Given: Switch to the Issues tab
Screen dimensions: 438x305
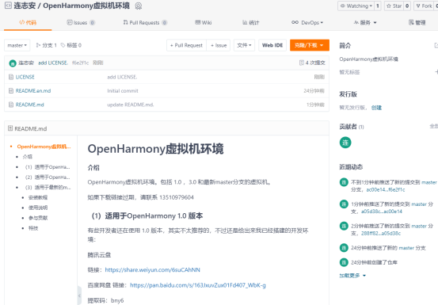Looking at the screenshot, I should click(x=81, y=23).
